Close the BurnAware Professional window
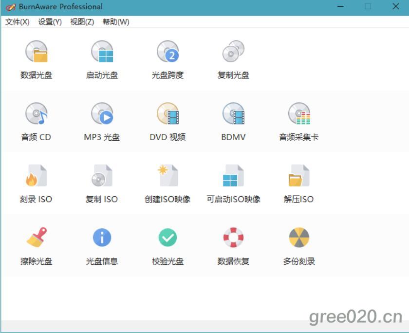 pyautogui.click(x=396, y=6)
